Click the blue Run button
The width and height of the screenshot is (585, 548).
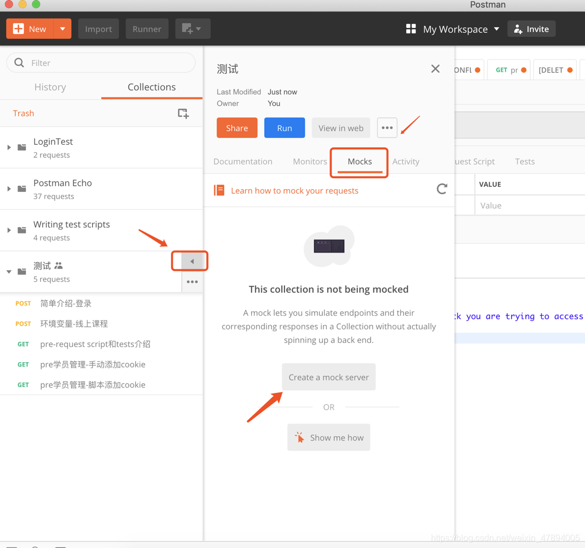285,128
